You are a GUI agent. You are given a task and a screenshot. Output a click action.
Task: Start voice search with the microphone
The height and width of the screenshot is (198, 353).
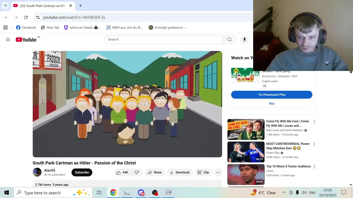(x=244, y=39)
